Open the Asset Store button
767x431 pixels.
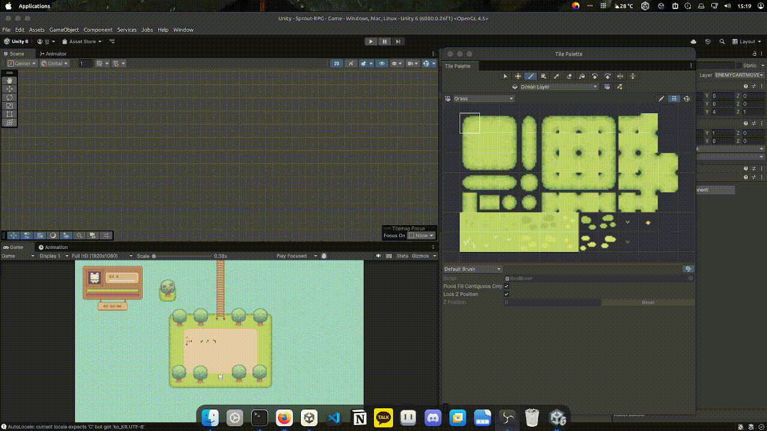tap(82, 41)
